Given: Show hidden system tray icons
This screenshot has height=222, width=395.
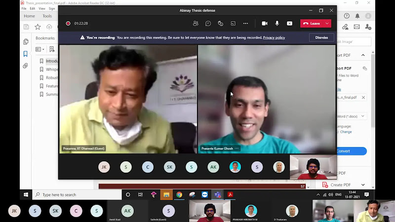Looking at the screenshot, I should click(x=318, y=194).
